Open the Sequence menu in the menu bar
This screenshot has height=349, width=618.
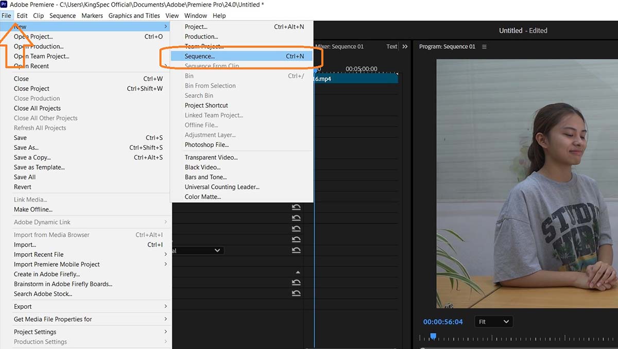coord(63,16)
